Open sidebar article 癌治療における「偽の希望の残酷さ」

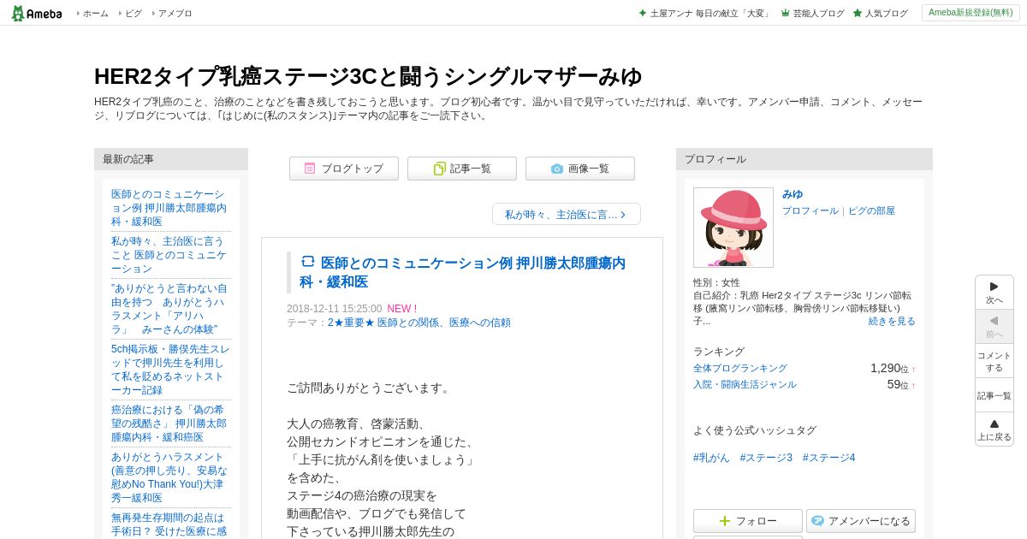coord(169,423)
